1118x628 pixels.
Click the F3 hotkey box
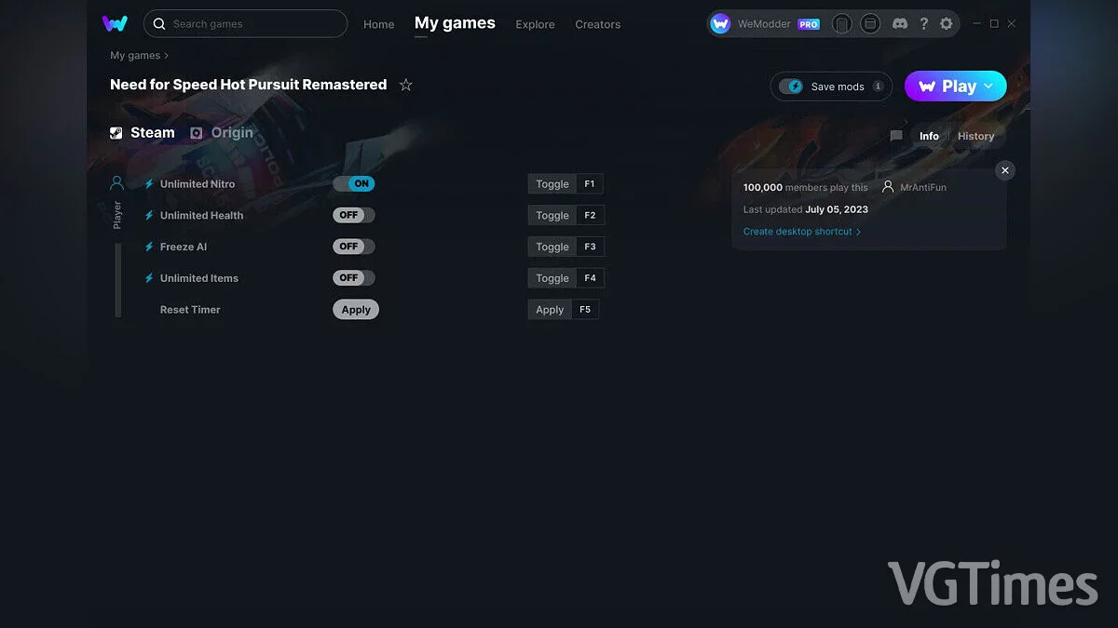pyautogui.click(x=590, y=247)
